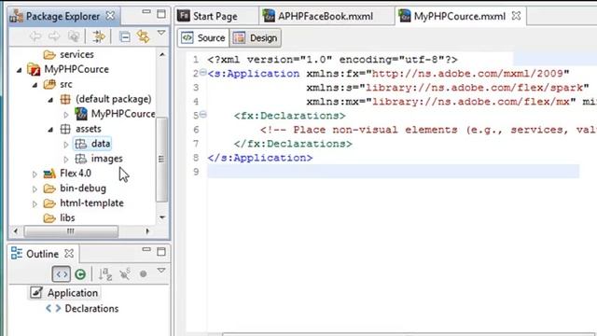Select the bin-debug folder
Screen dimensions: 597x336
coord(83,189)
